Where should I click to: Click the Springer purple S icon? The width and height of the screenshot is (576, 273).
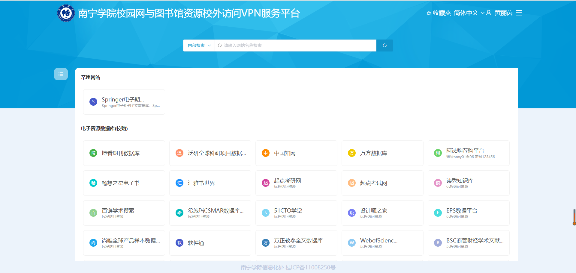[93, 102]
